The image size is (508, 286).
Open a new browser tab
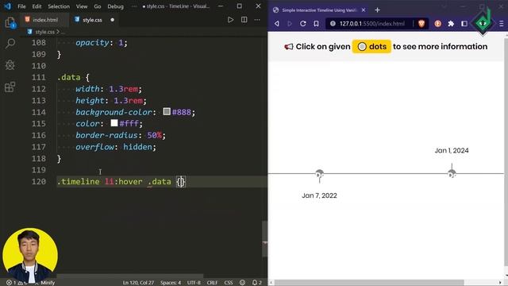point(378,10)
